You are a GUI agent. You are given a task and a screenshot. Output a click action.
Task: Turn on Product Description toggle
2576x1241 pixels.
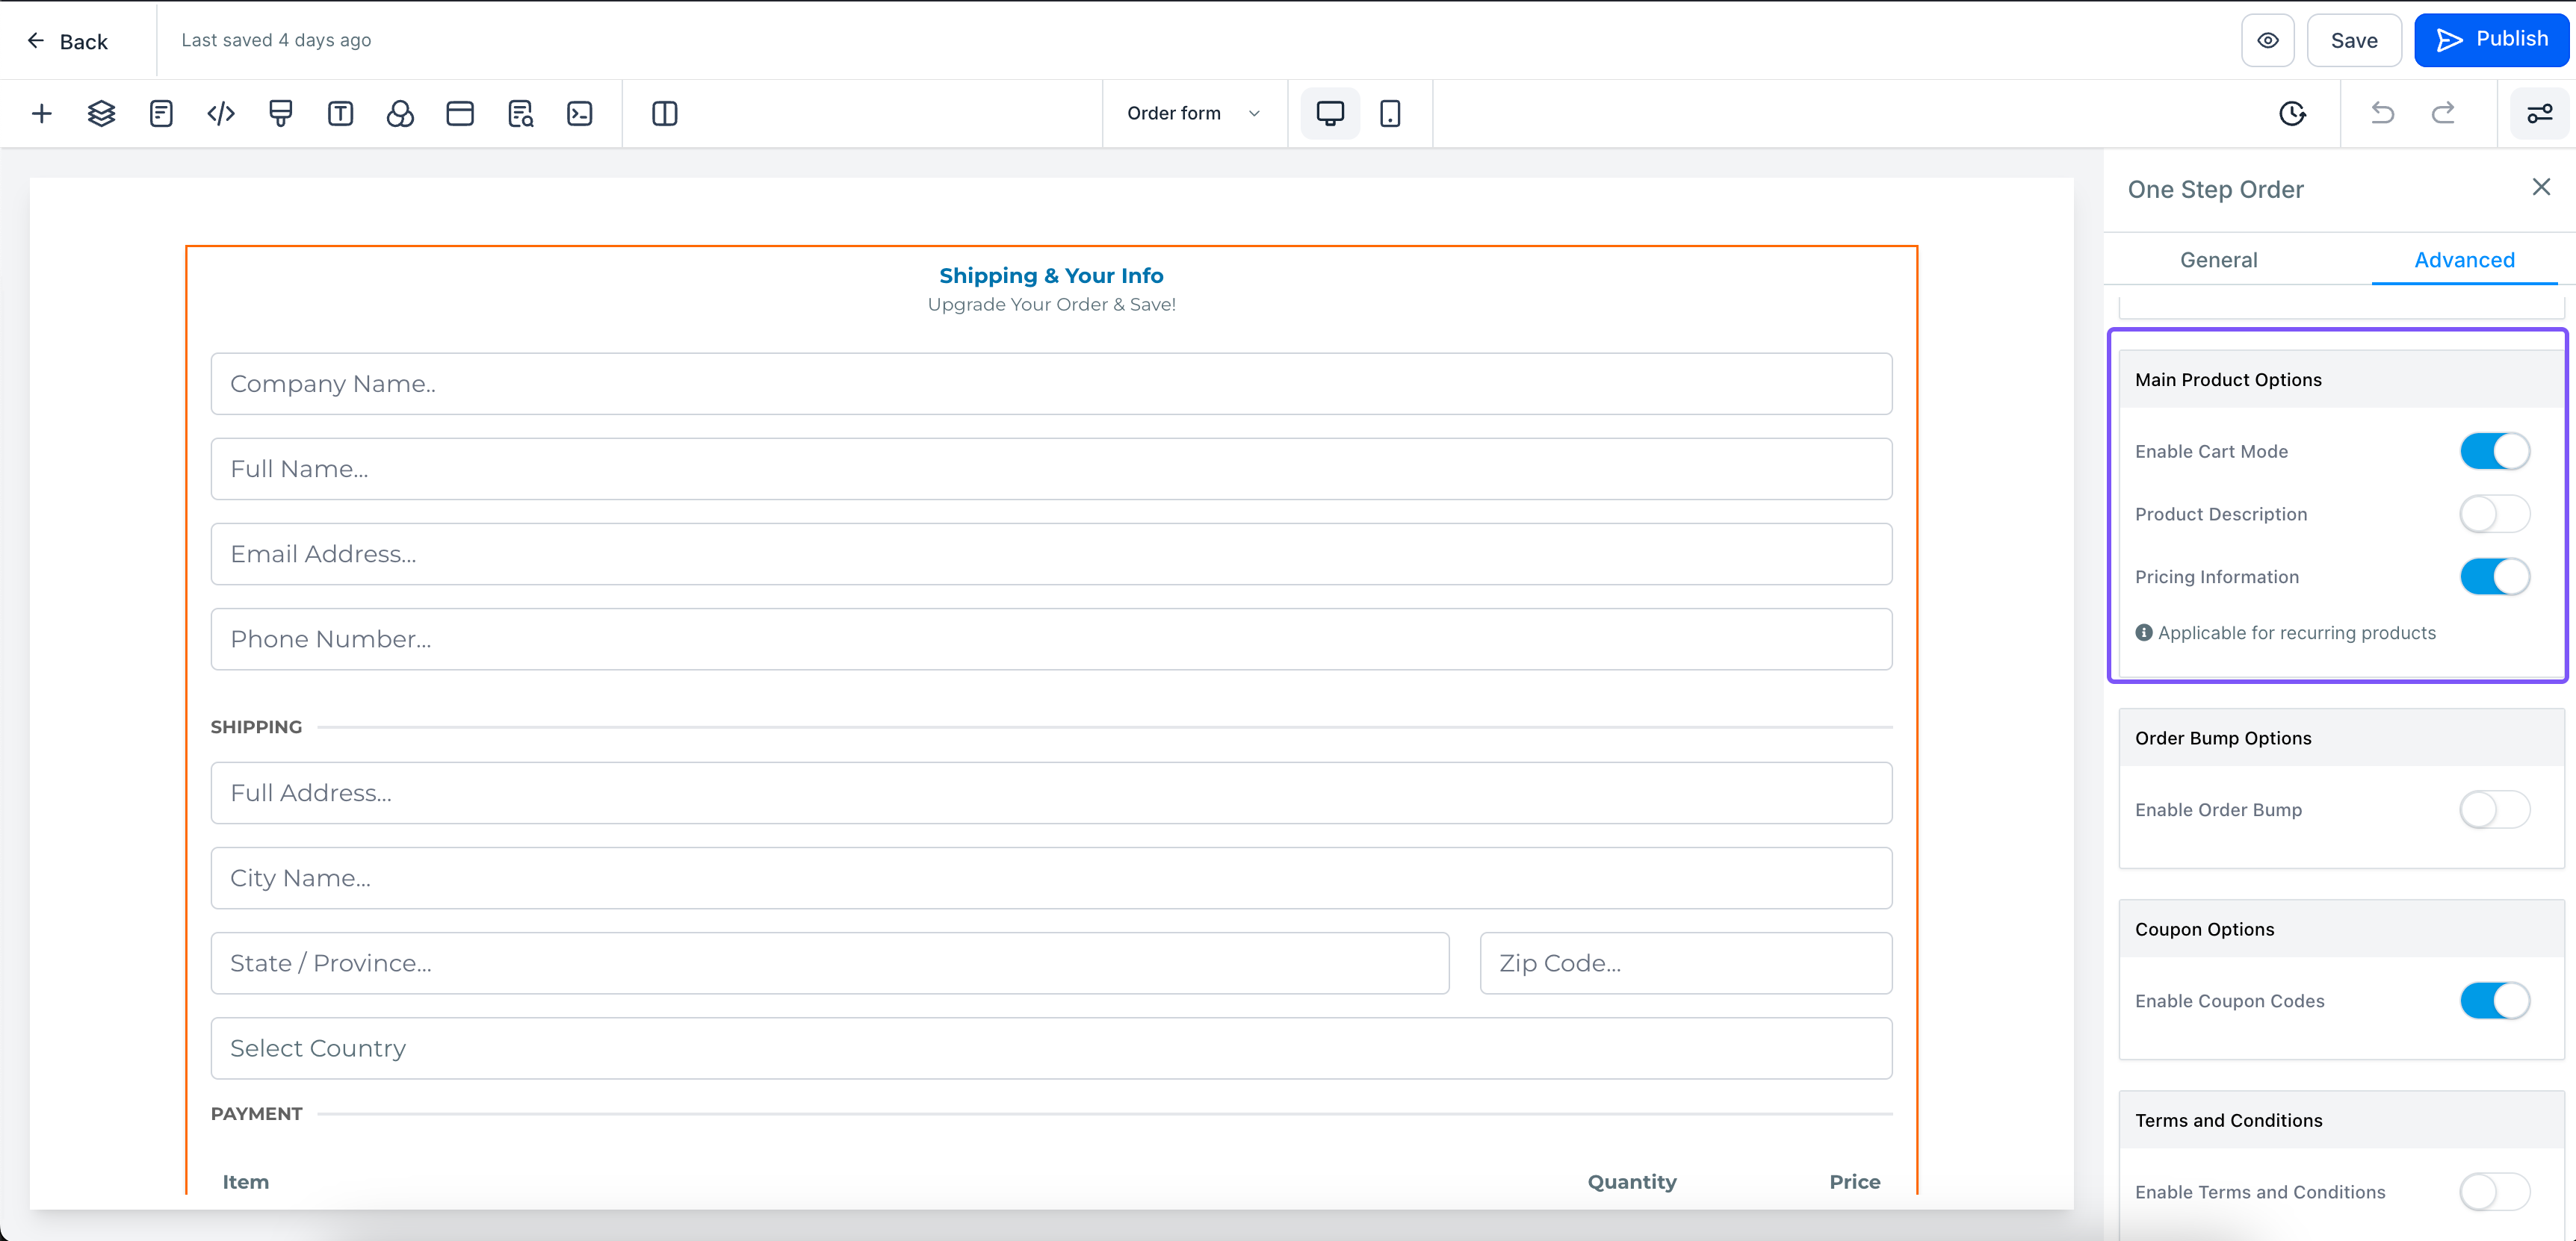(x=2494, y=514)
